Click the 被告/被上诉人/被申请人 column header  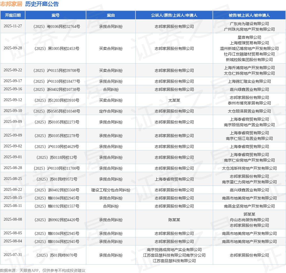249,15
